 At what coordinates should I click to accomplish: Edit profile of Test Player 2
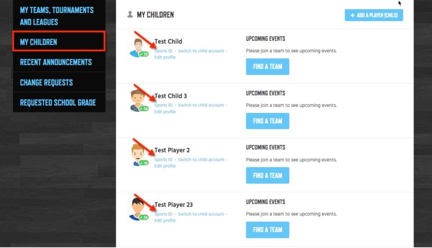point(165,166)
